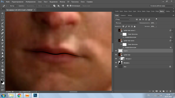Switch to the Абзац tab
This screenshot has height=98, width=175.
pos(130,15)
